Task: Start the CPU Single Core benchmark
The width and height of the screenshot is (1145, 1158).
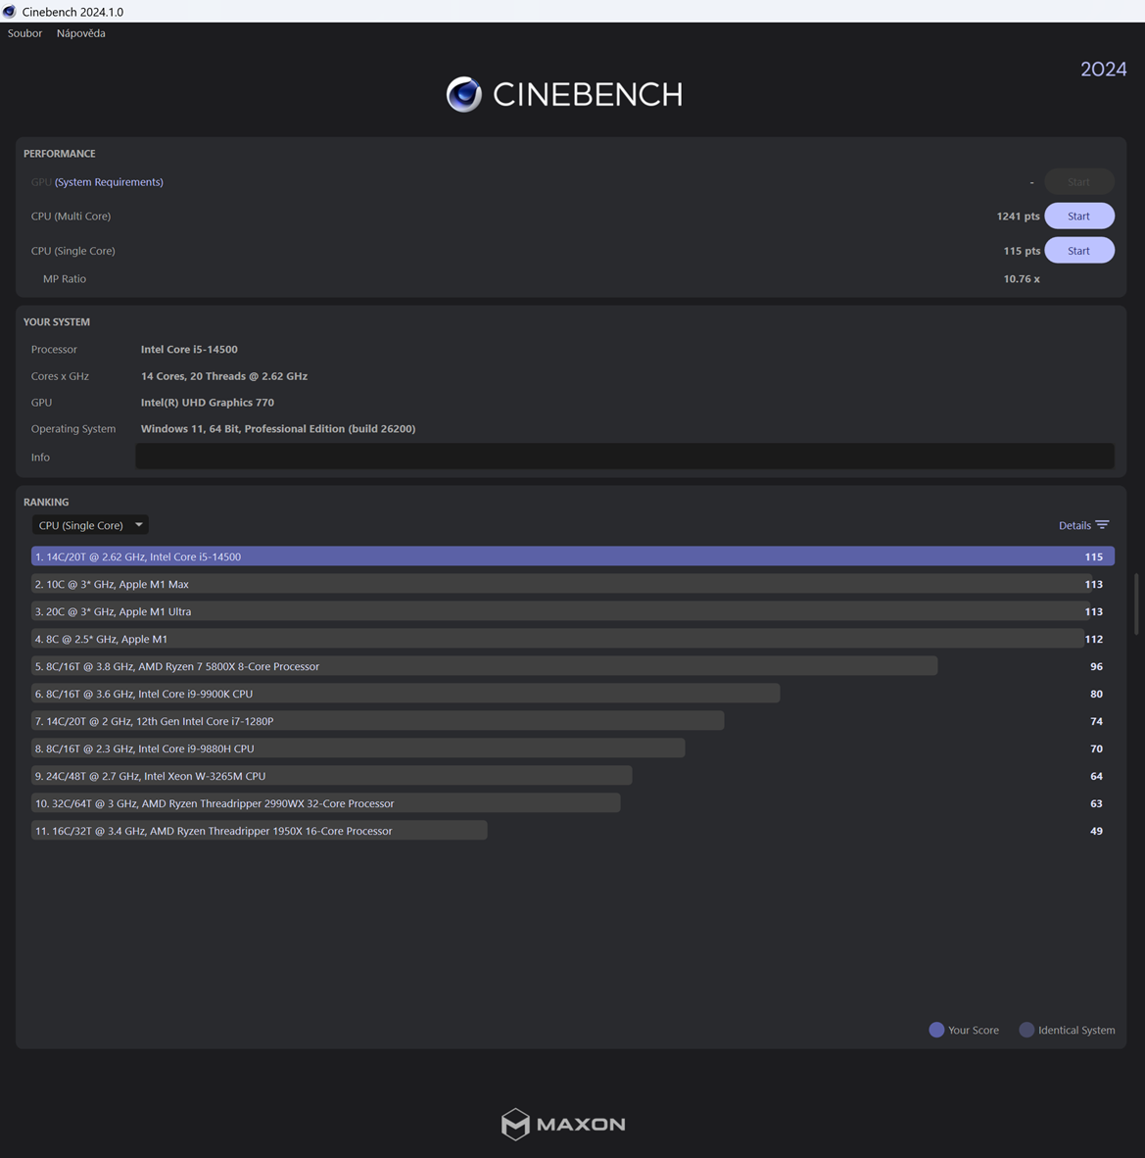Action: click(x=1078, y=251)
